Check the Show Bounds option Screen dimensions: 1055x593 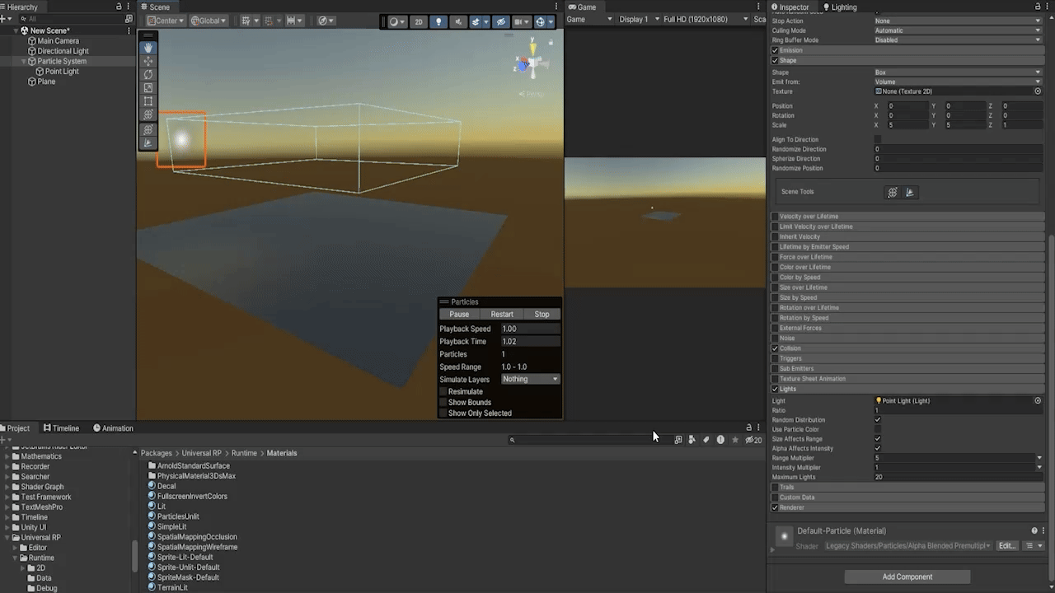443,403
